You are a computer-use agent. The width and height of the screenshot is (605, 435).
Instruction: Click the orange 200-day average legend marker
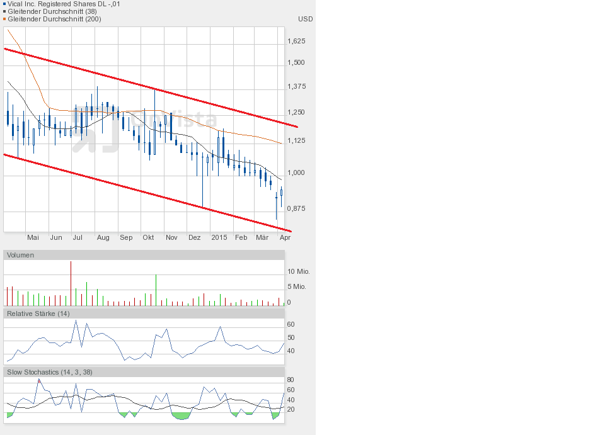pos(4,19)
